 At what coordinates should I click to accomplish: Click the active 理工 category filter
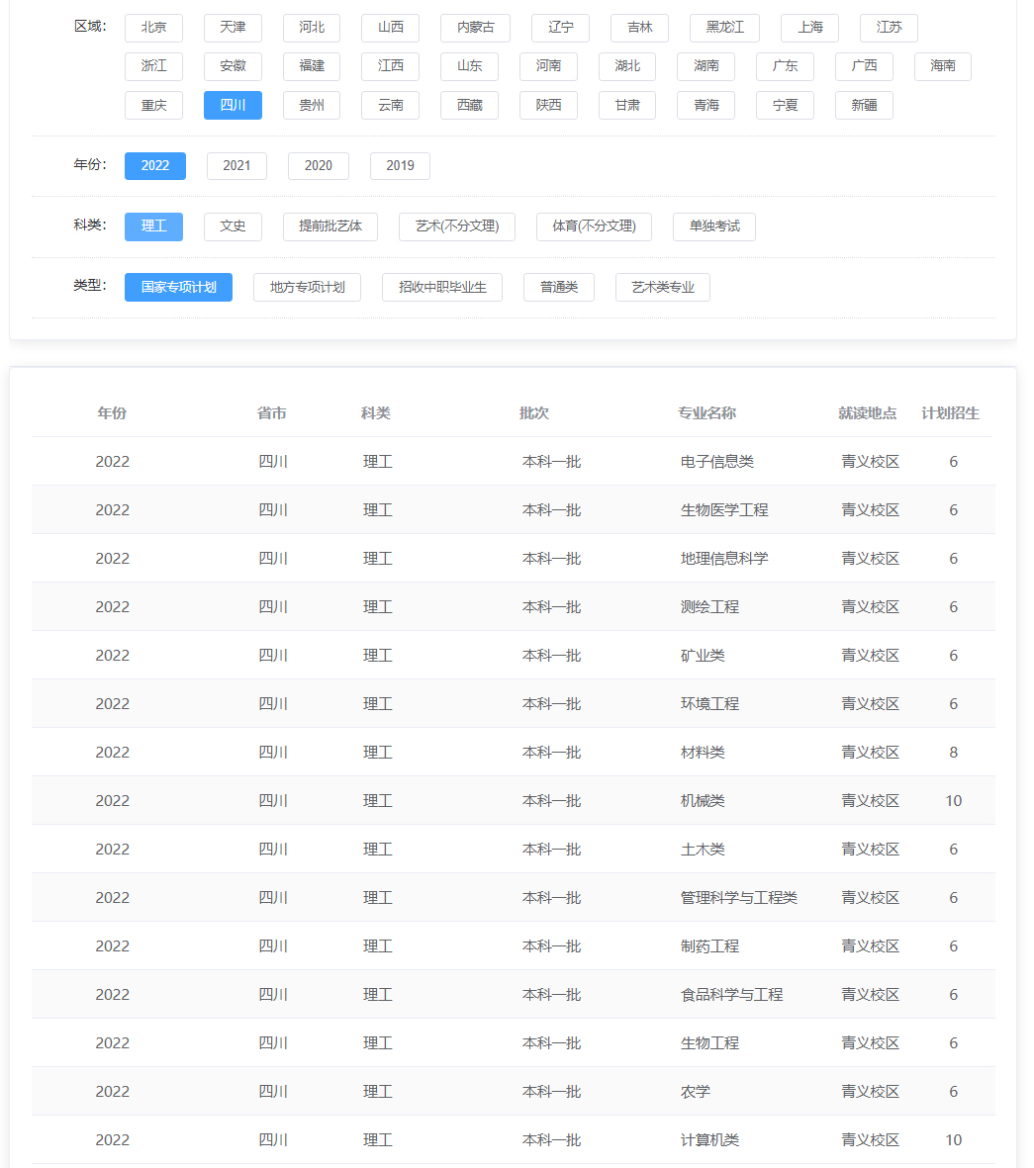click(x=153, y=226)
